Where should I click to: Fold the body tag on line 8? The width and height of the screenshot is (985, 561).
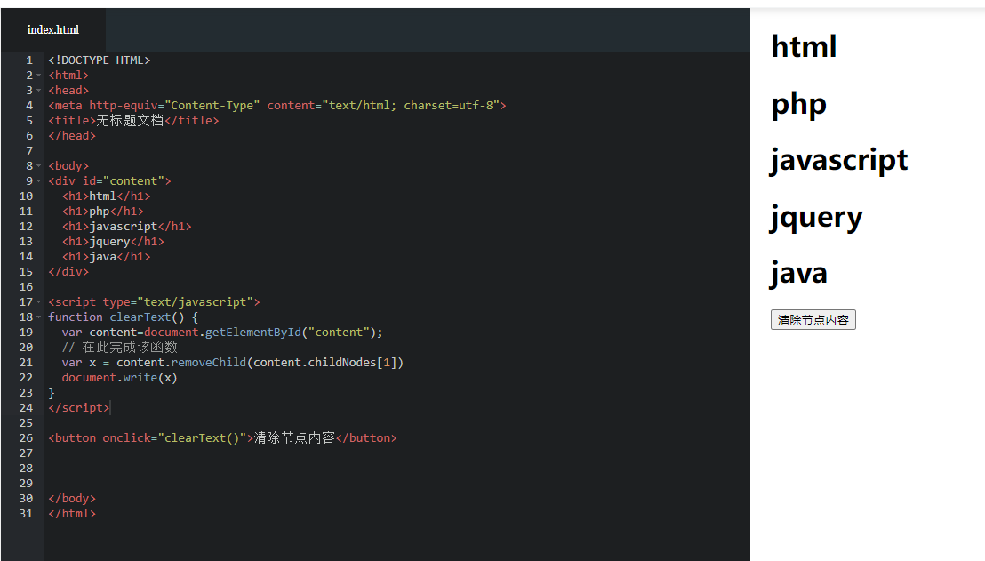(39, 166)
